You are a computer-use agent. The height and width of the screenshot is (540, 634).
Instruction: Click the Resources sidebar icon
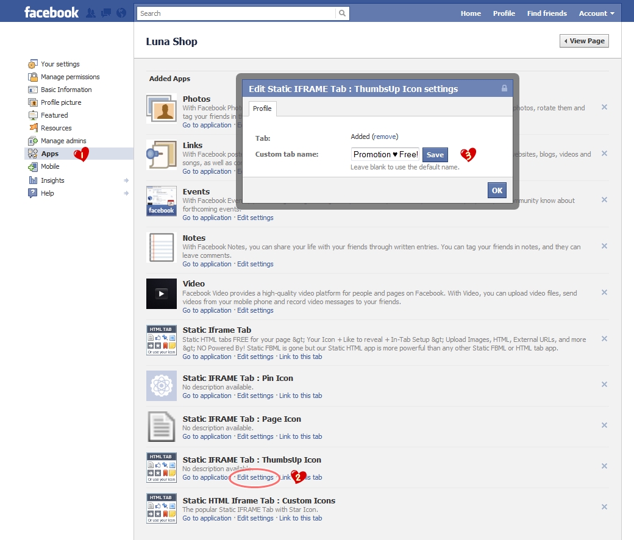tap(33, 128)
